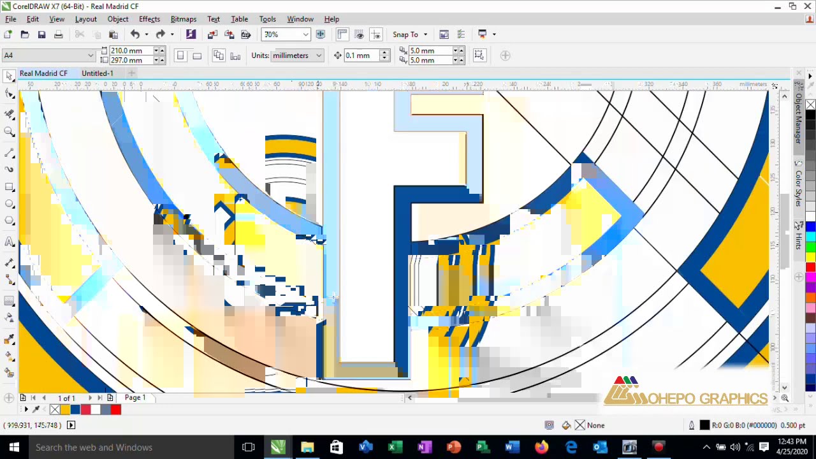This screenshot has height=459, width=816.
Task: Toggle Current Page layout button
Action: (235, 55)
